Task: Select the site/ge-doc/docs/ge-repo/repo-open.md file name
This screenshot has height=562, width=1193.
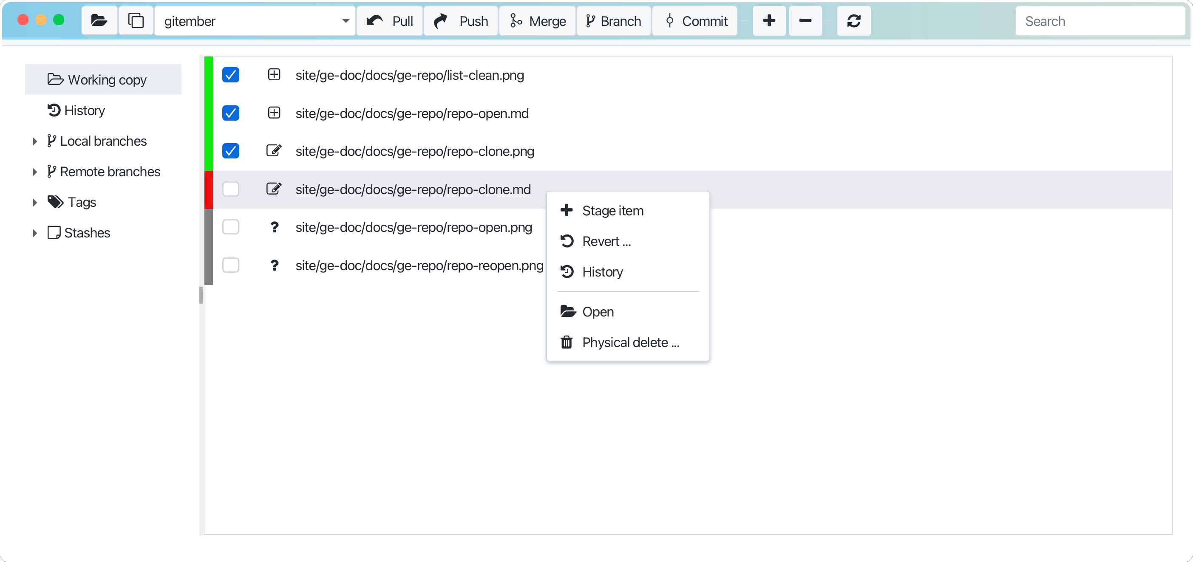Action: (412, 113)
